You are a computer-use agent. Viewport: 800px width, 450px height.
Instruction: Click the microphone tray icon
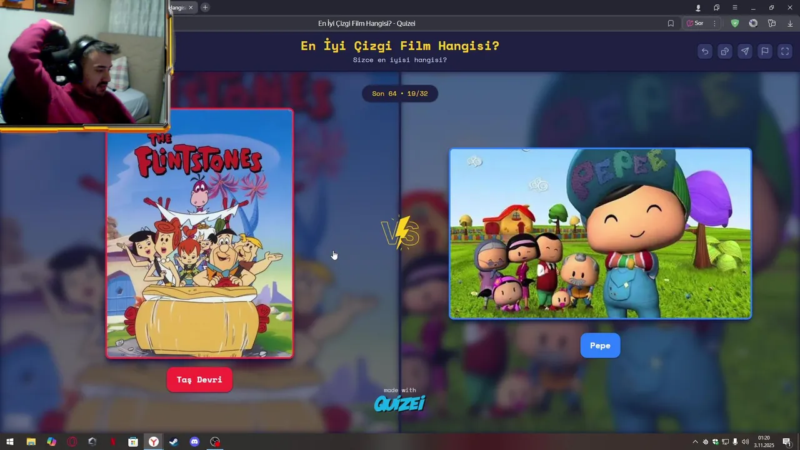click(x=735, y=442)
